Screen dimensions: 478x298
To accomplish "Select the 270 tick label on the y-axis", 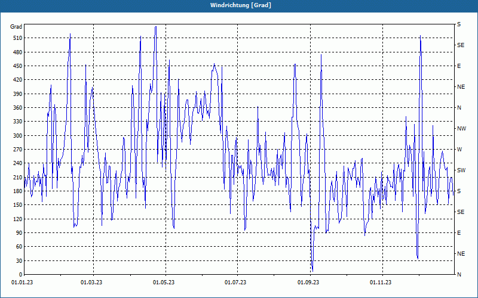I will (18, 150).
